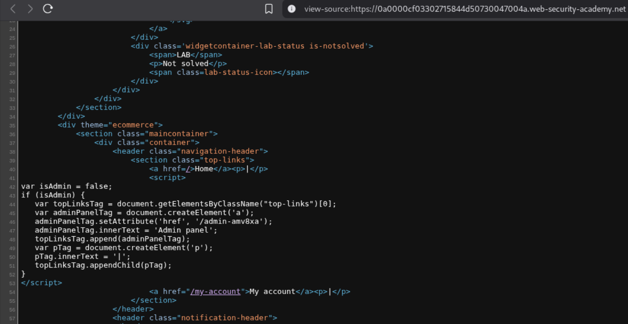Open the "/my-account" href link

tap(215, 292)
